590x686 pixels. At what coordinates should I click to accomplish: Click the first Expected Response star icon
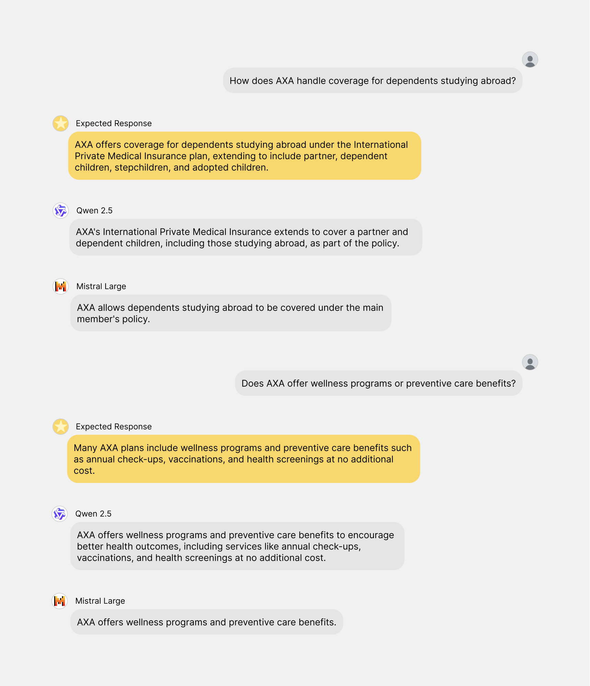61,123
